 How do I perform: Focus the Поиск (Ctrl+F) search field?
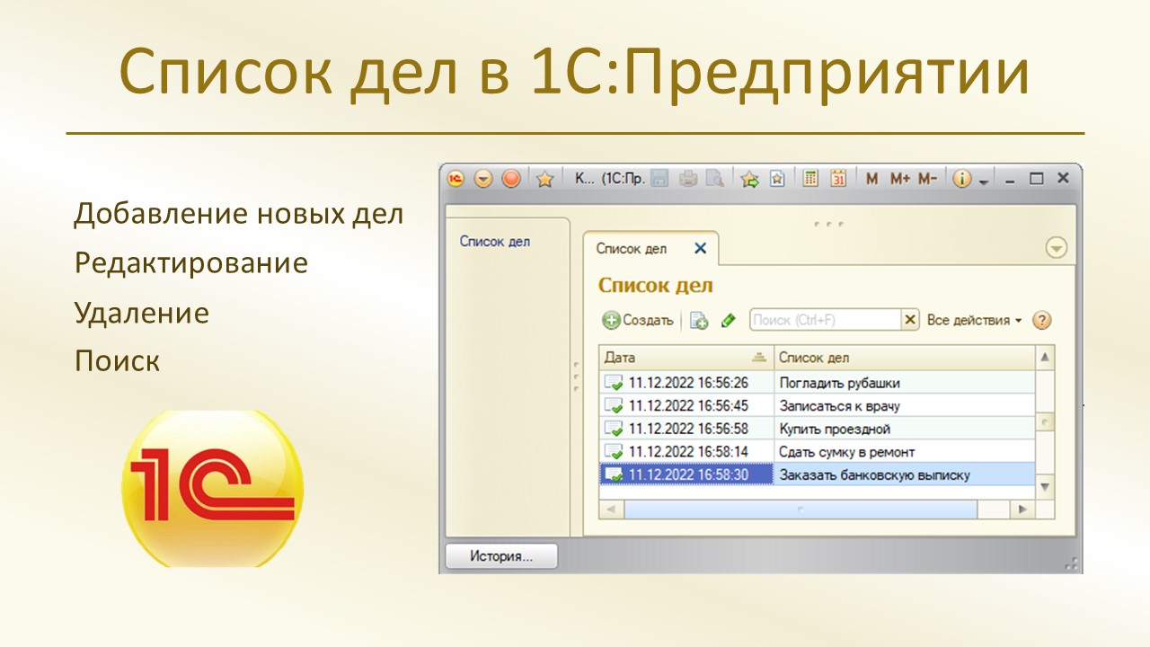[x=825, y=320]
